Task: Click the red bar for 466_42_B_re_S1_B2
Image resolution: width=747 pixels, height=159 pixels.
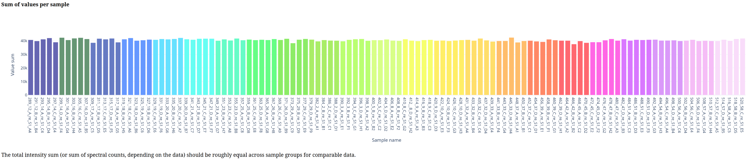Action: pyautogui.click(x=574, y=69)
